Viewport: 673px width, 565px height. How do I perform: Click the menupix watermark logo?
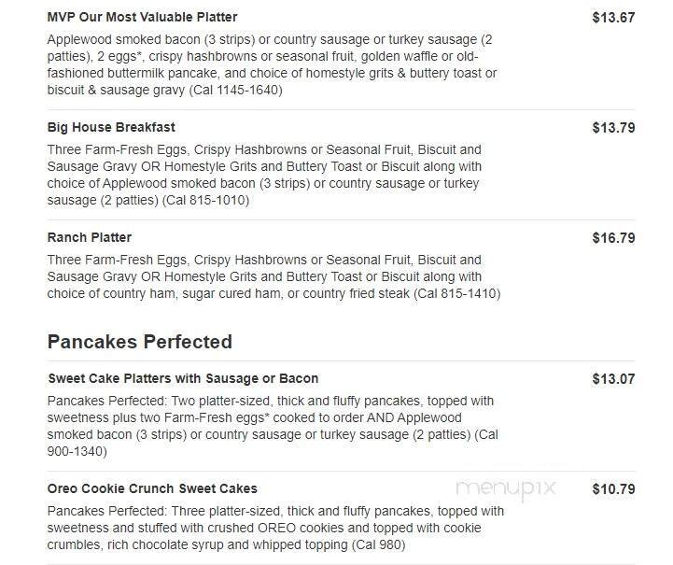[505, 487]
